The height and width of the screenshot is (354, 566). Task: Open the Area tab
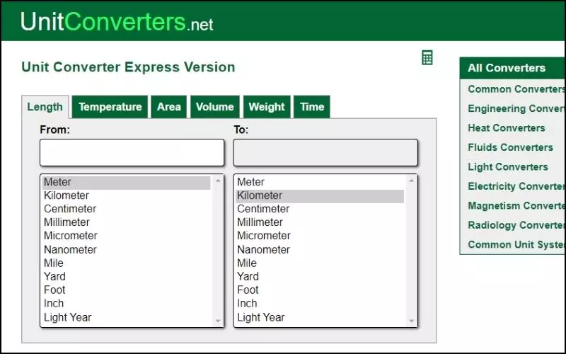coord(168,107)
